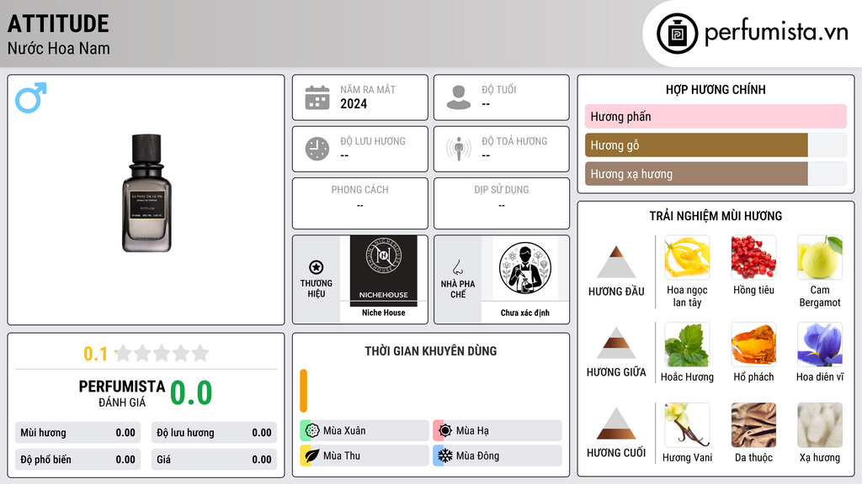Click the Phong cách box
862x484 pixels.
360,203
